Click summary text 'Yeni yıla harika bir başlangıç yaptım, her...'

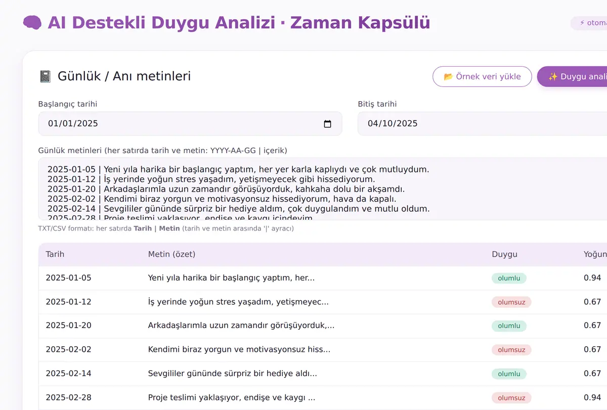click(232, 278)
